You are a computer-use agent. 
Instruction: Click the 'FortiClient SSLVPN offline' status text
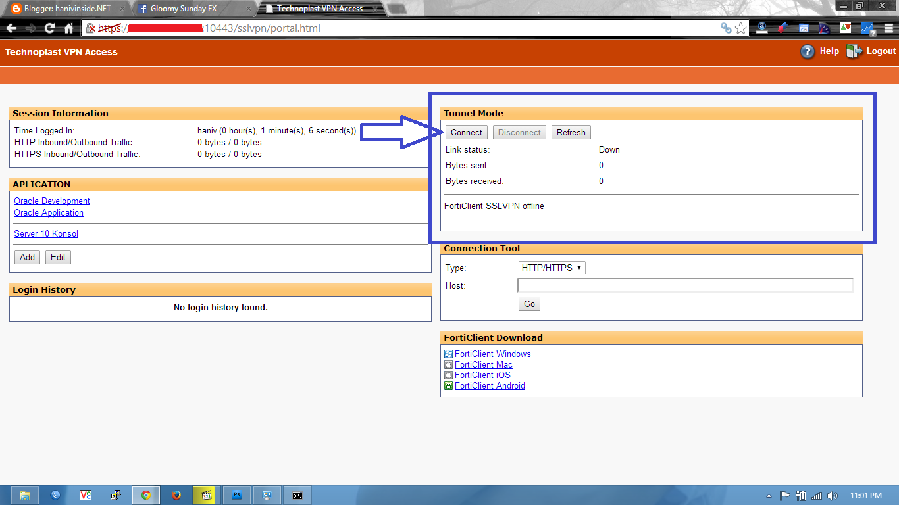click(494, 206)
